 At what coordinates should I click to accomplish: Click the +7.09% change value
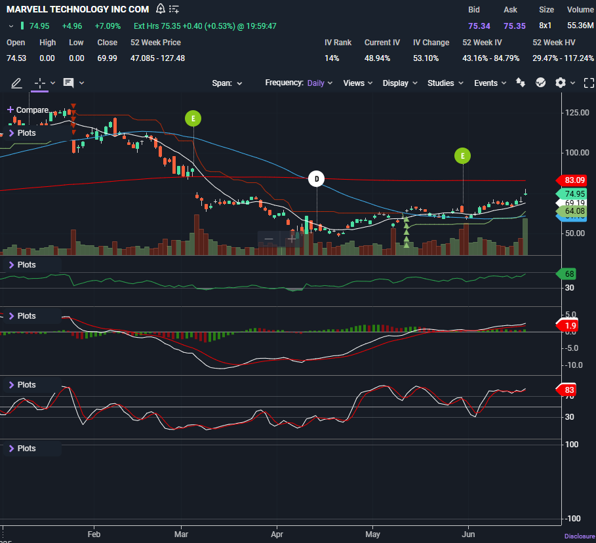pos(108,26)
